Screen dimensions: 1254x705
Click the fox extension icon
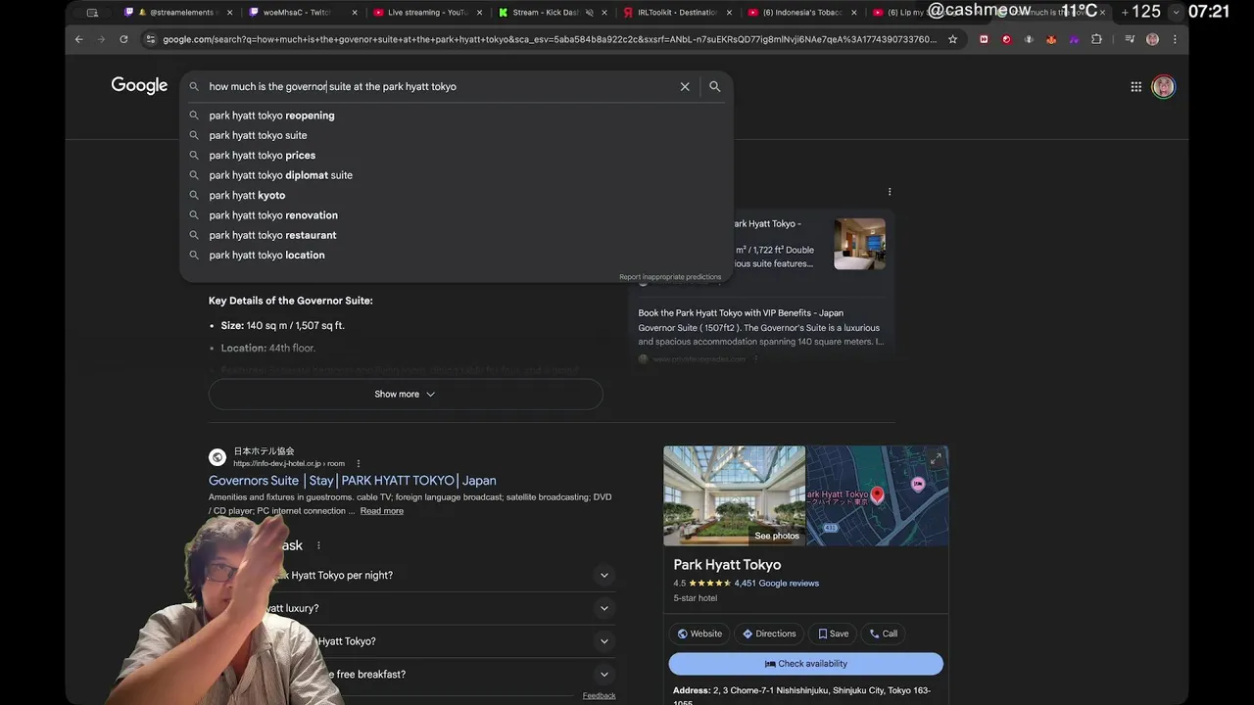[x=1051, y=39]
